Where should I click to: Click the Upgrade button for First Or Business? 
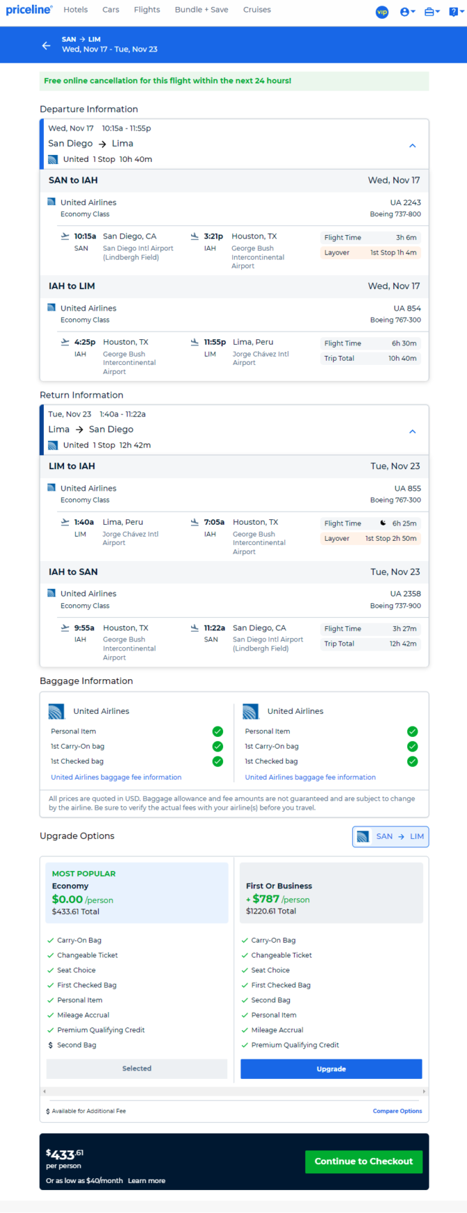pos(331,1069)
